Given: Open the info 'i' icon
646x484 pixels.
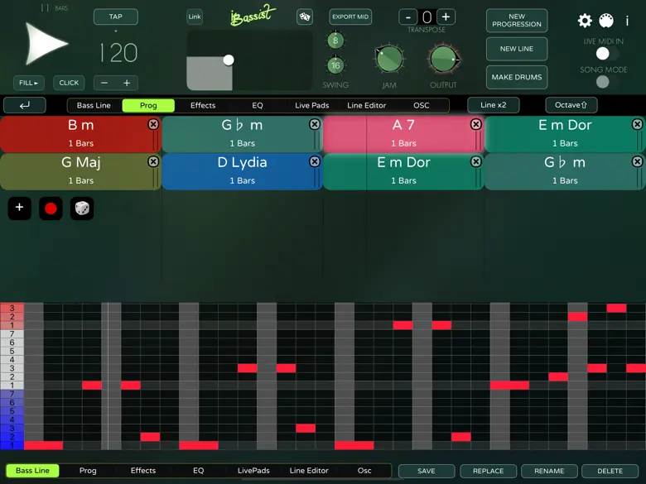Looking at the screenshot, I should 627,21.
